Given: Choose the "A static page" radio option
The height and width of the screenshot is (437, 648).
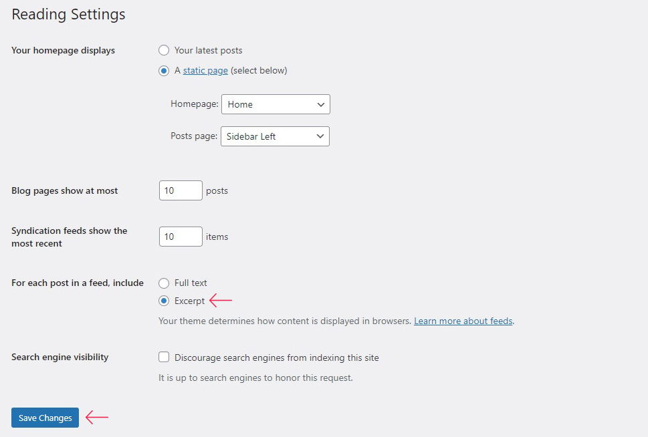Looking at the screenshot, I should 164,71.
